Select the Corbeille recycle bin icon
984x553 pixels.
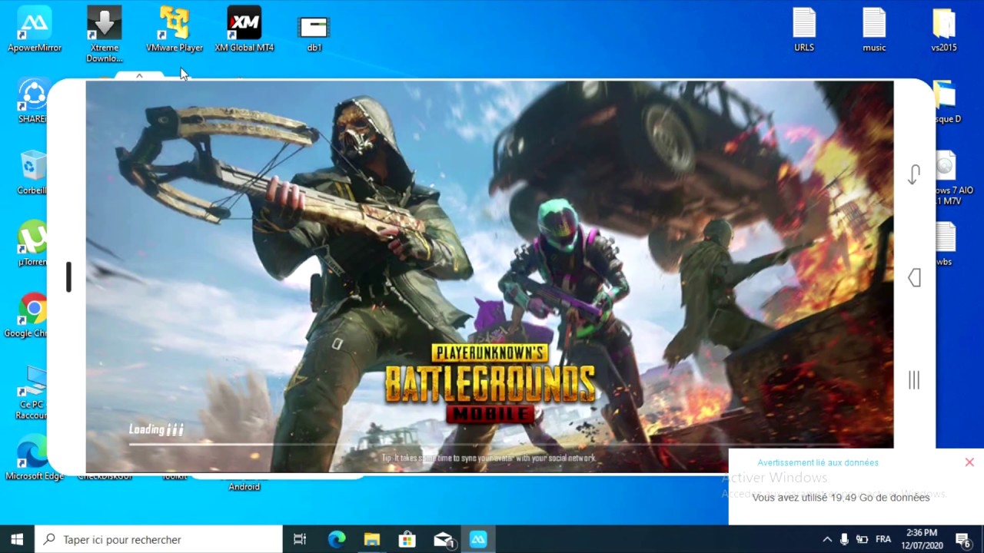(32, 172)
